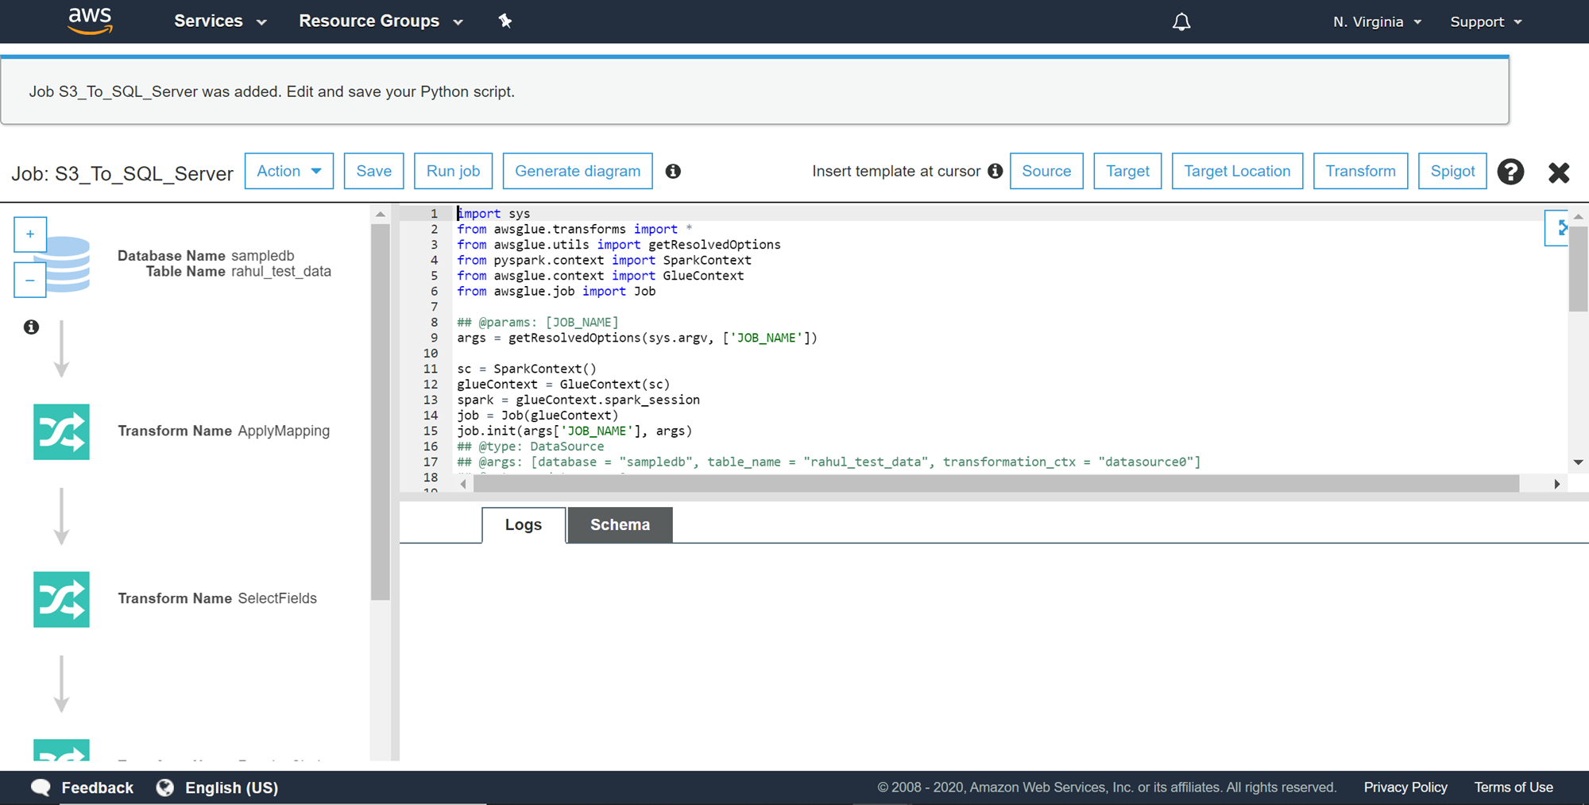Open the Privacy Policy link
This screenshot has height=805, width=1589.
coord(1405,788)
